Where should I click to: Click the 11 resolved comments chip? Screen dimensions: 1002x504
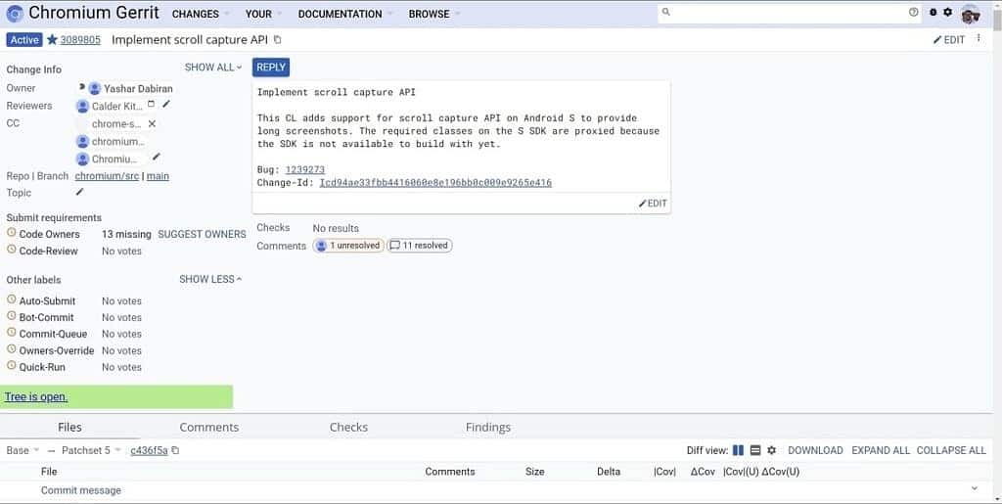point(419,246)
